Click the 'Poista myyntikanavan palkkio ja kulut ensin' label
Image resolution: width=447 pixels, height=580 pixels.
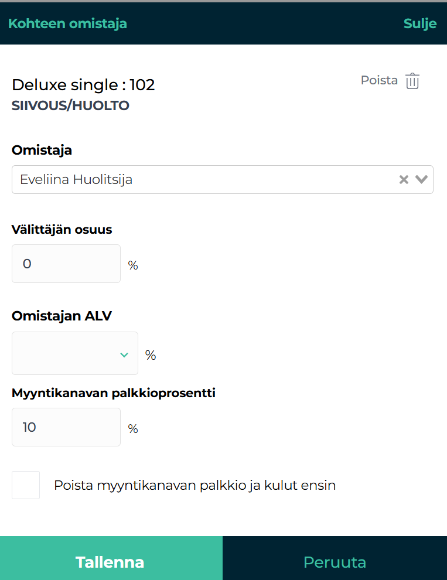(195, 485)
